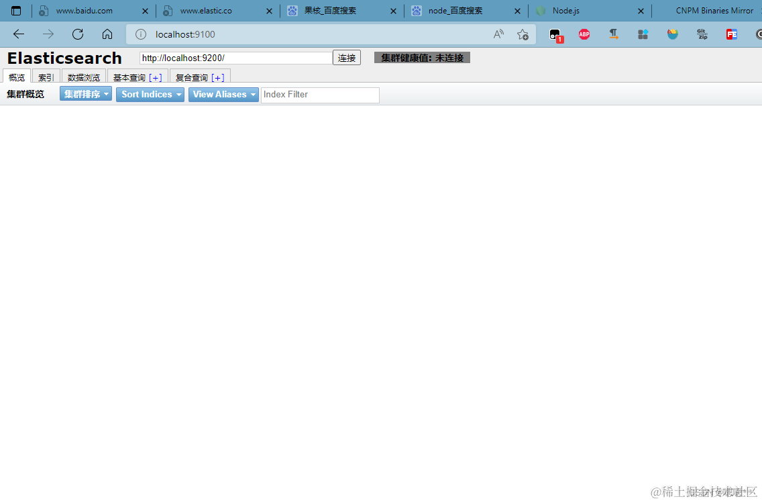Open the grid squares extension icon

[x=643, y=34]
